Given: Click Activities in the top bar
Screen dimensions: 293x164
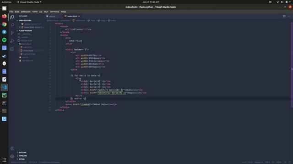Looking at the screenshot, I should (6, 2).
